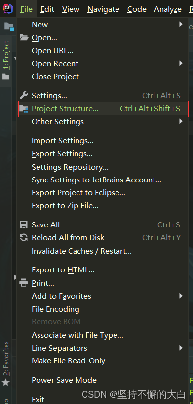
Task: Expand the Other Settings submenu arrow
Action: tap(181, 121)
